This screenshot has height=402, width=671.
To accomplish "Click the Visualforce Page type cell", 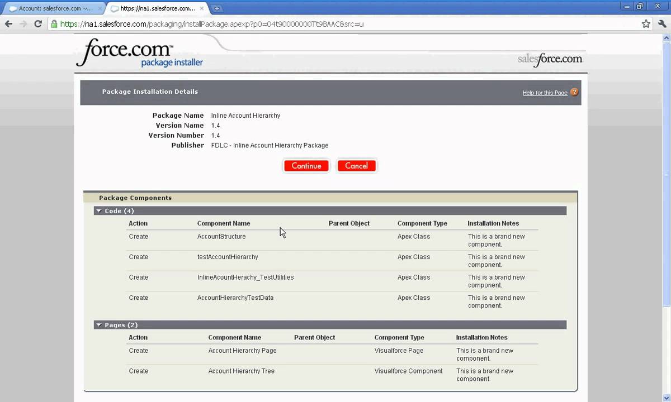I will [399, 351].
